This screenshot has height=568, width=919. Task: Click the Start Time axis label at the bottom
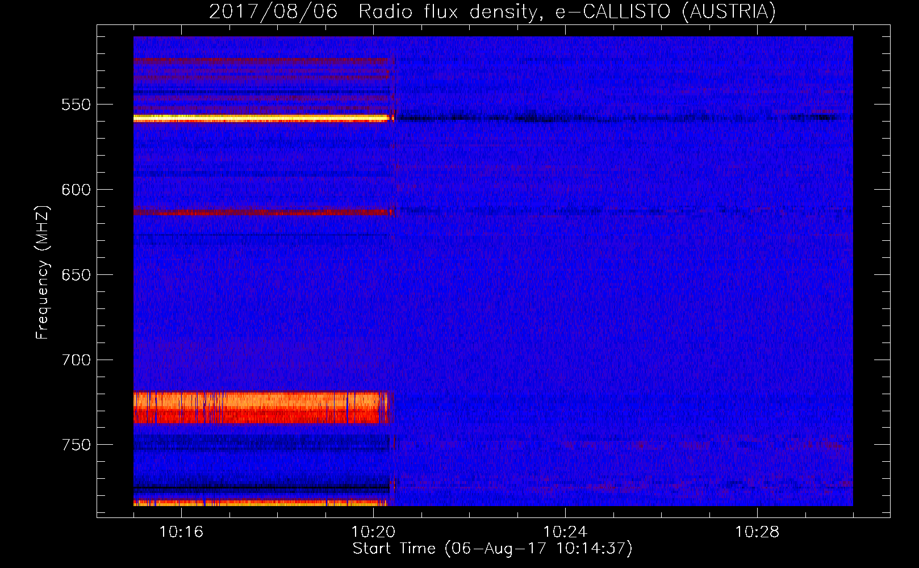[x=492, y=549]
